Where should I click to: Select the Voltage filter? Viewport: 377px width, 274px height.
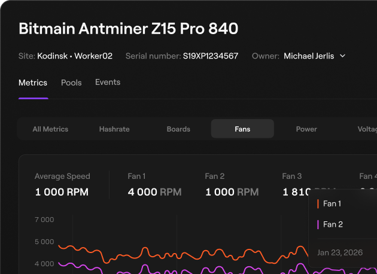pos(367,129)
